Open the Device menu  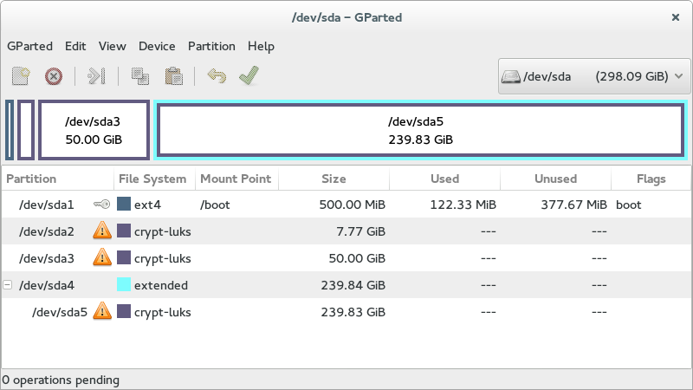(x=157, y=46)
